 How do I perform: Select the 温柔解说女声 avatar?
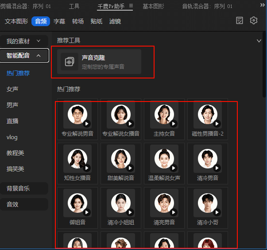pos(164,159)
